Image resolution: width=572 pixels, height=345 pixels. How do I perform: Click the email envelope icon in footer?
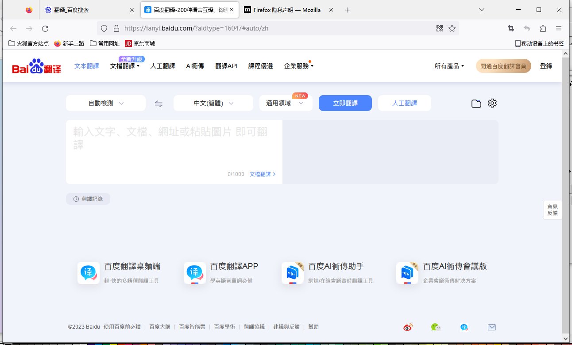[492, 327]
